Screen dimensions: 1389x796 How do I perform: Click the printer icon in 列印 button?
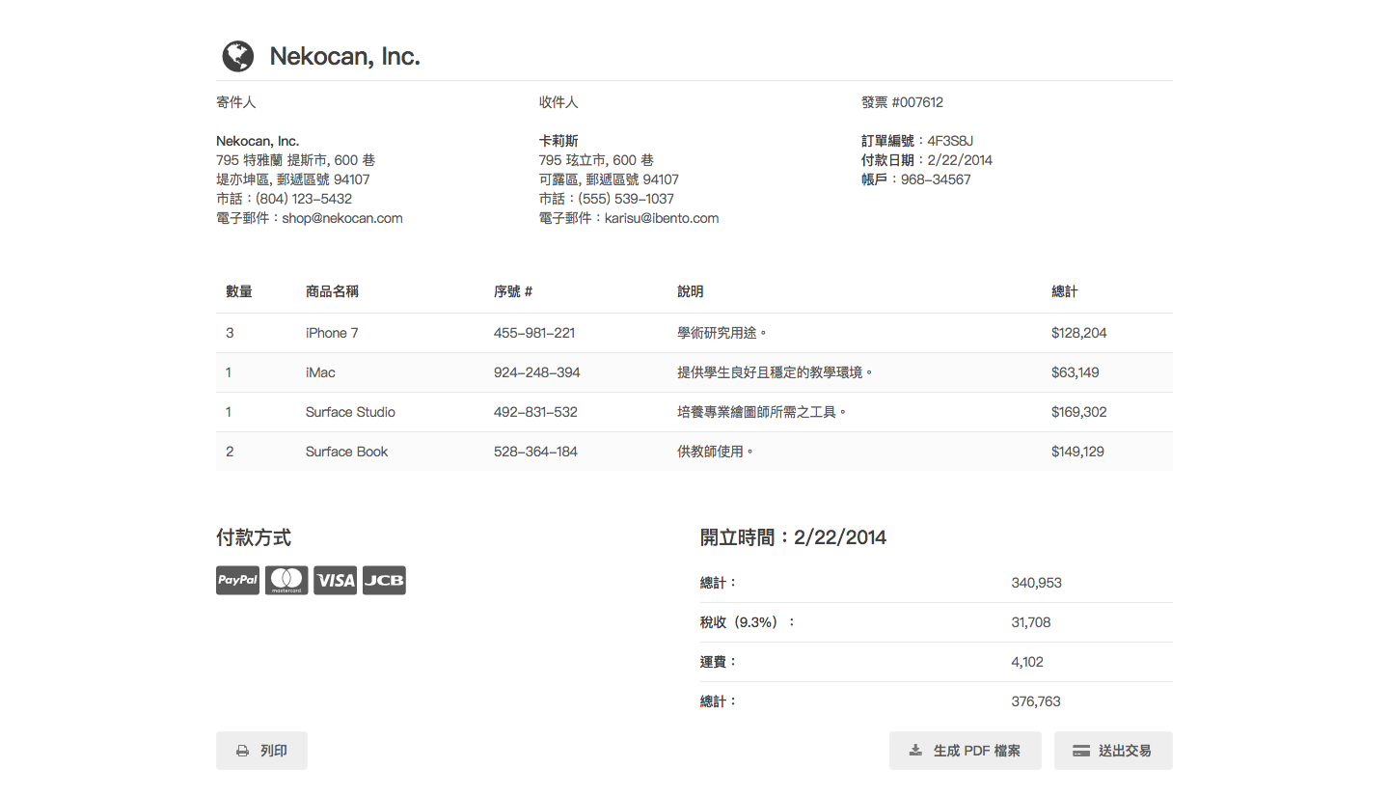[x=243, y=751]
